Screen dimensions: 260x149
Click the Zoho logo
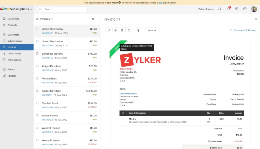tap(5, 9)
